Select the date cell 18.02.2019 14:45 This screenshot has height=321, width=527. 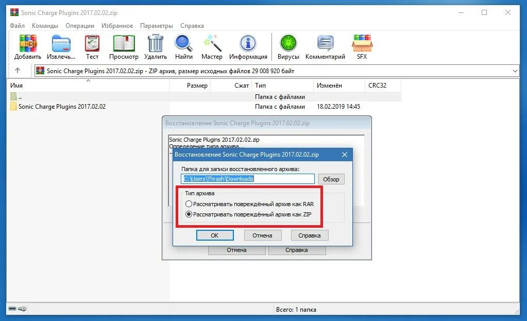coord(338,107)
